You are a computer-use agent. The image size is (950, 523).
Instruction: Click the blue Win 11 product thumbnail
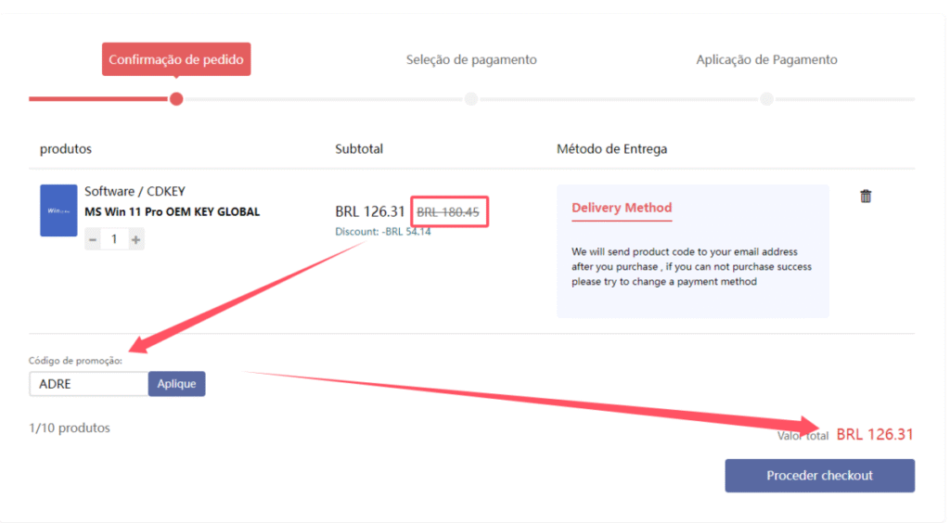click(58, 210)
